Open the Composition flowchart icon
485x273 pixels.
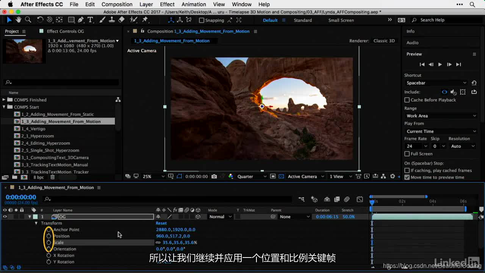383,176
